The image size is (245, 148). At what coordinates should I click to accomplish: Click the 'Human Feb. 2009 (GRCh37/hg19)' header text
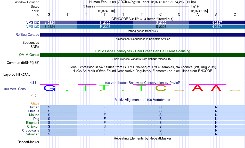(x=115, y=2)
